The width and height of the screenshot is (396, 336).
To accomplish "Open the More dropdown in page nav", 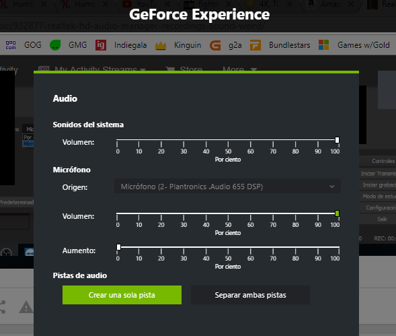I will click(239, 69).
